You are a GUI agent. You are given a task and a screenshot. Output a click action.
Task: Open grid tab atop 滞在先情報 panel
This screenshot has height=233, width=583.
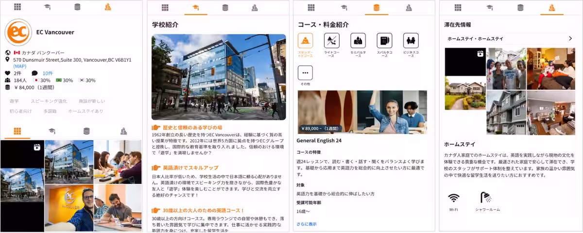tap(458, 7)
